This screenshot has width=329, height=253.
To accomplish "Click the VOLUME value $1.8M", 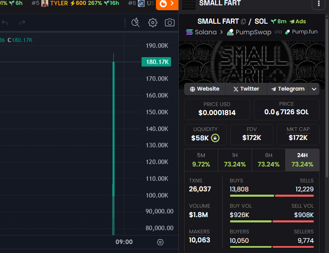I will pos(198,215).
